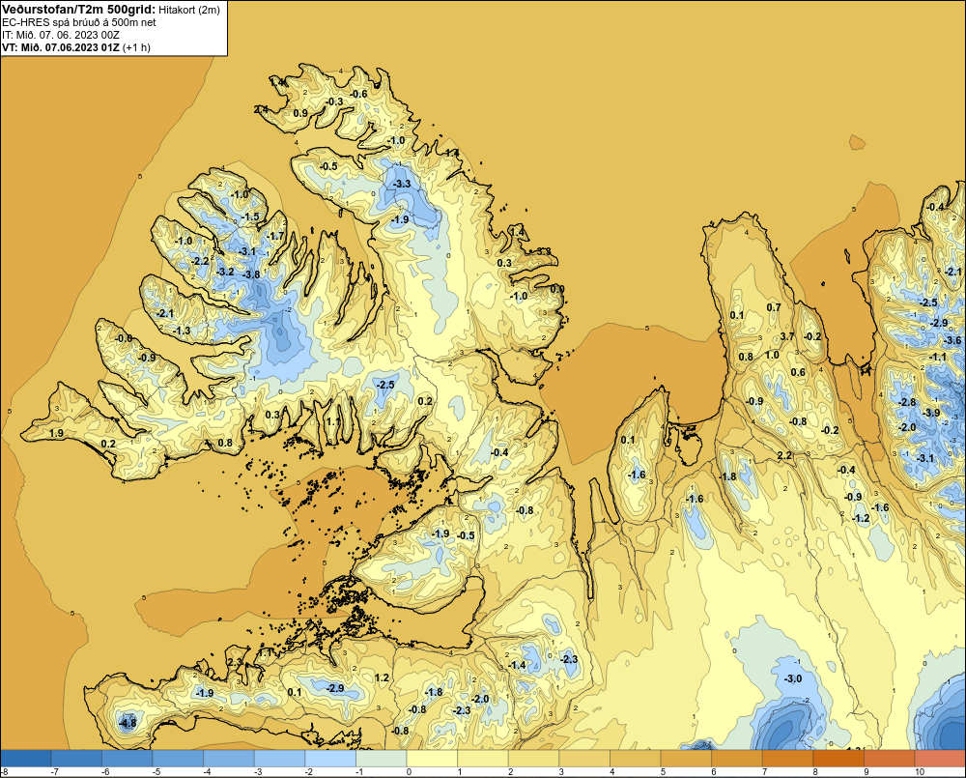Click the legend swatch between -1 and 0
This screenshot has width=966, height=778.
point(382,758)
